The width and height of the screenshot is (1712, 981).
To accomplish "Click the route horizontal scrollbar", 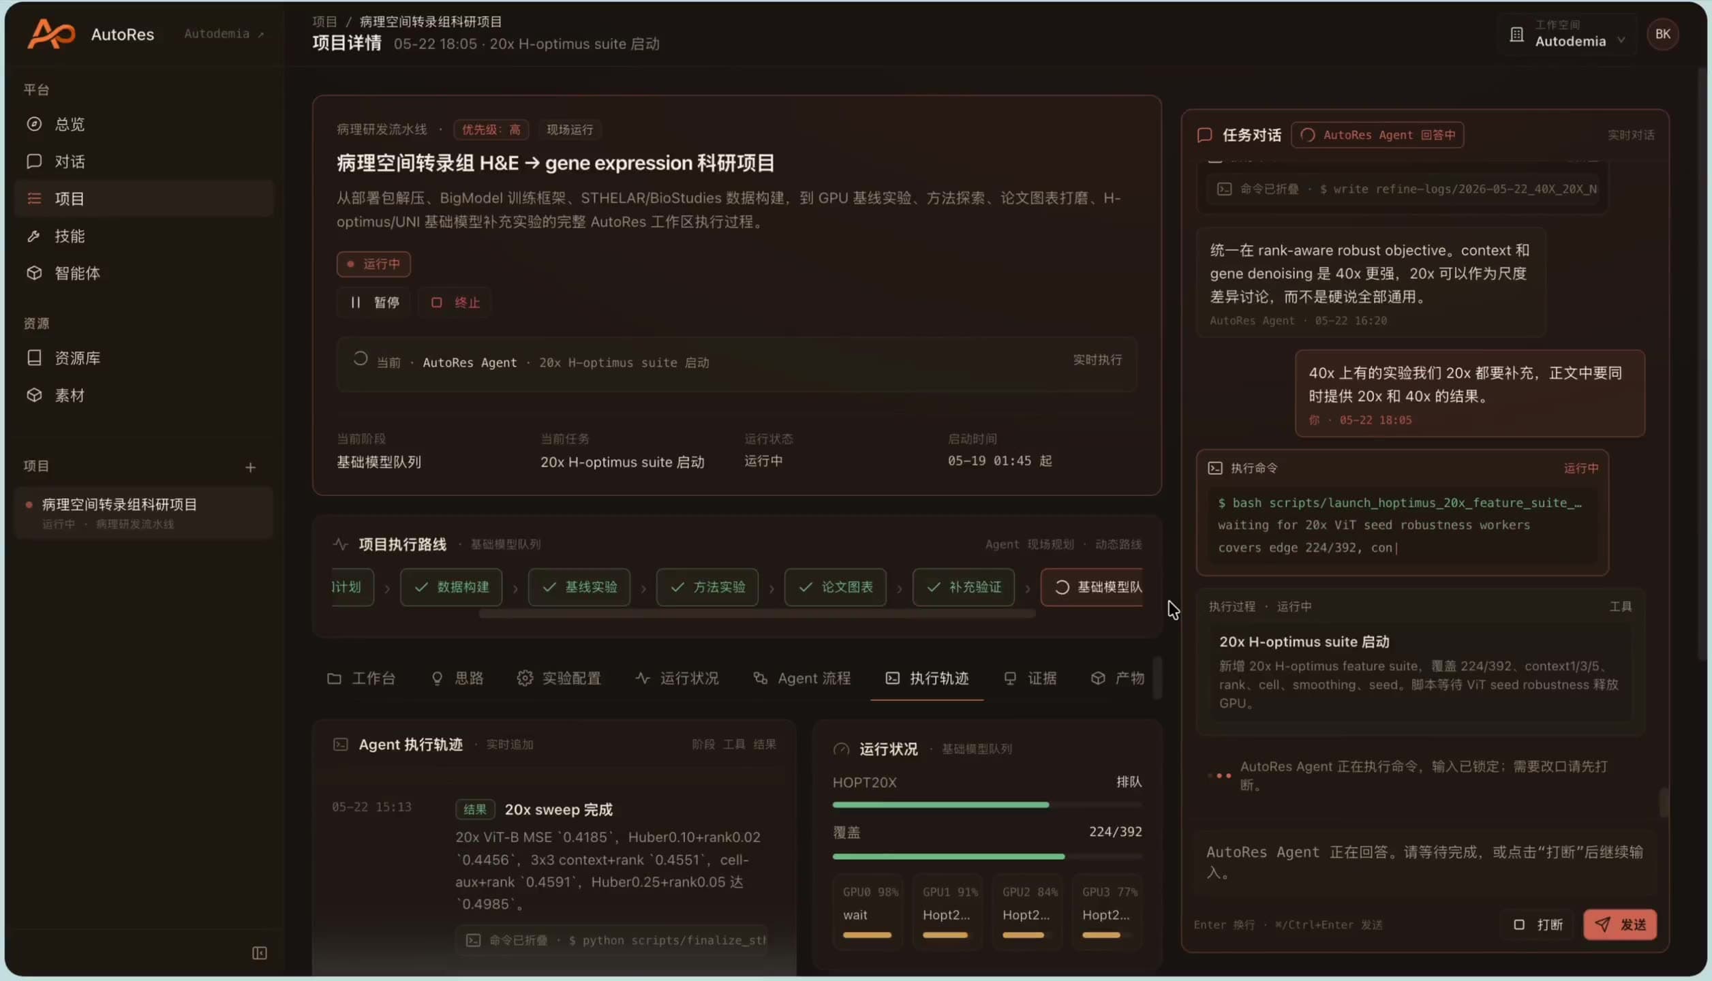I will click(x=757, y=614).
